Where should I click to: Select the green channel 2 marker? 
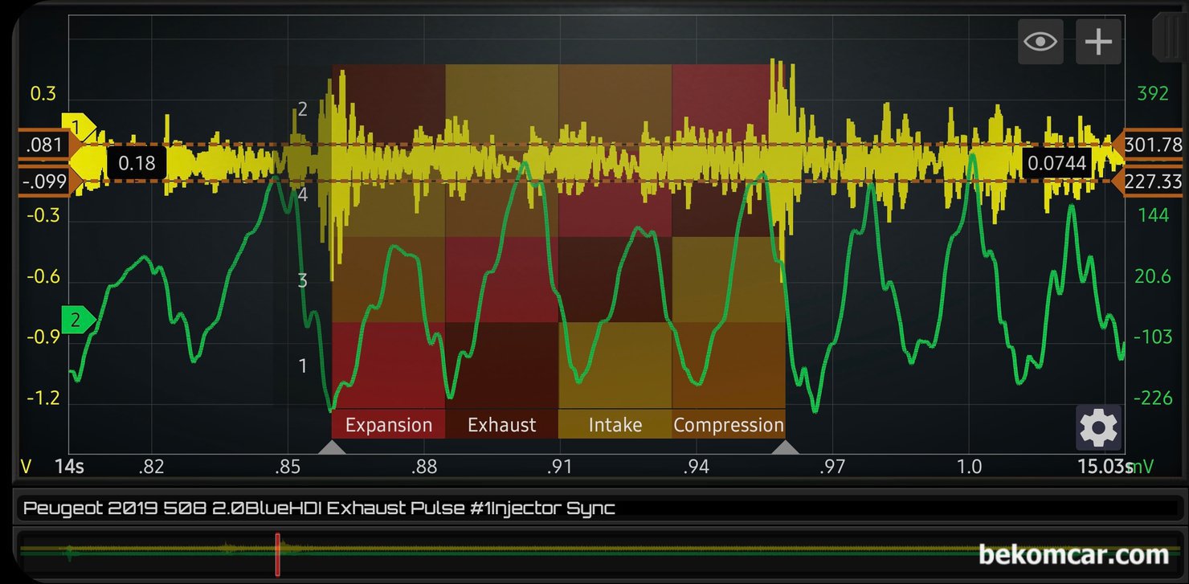click(x=79, y=321)
